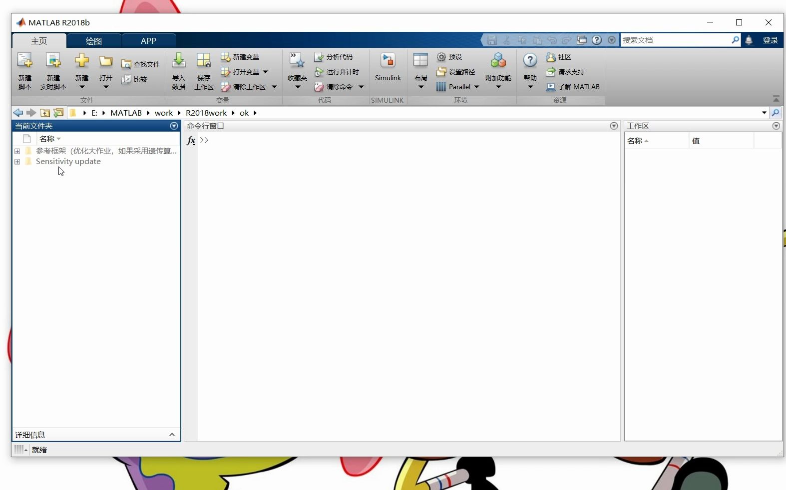The height and width of the screenshot is (490, 786).
Task: Click the 布局 (Layout) icon
Action: pos(420,61)
